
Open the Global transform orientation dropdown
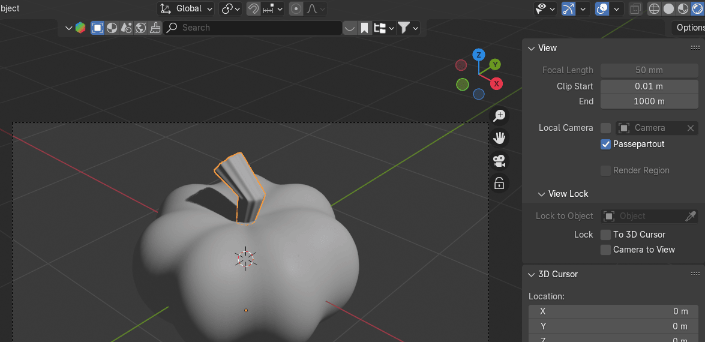coord(187,9)
